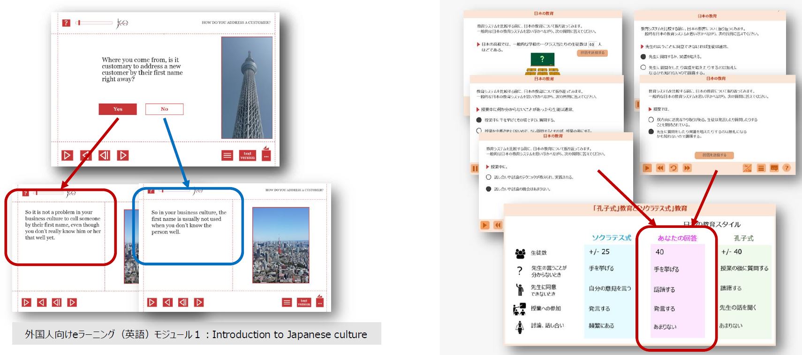802x355 pixels.
Task: Switch to text version on the Yes/No slide
Action: 248,156
